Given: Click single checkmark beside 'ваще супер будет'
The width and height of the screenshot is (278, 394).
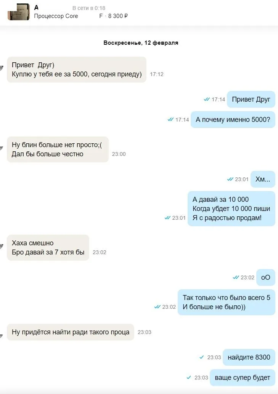Looking at the screenshot, I should click(189, 378).
